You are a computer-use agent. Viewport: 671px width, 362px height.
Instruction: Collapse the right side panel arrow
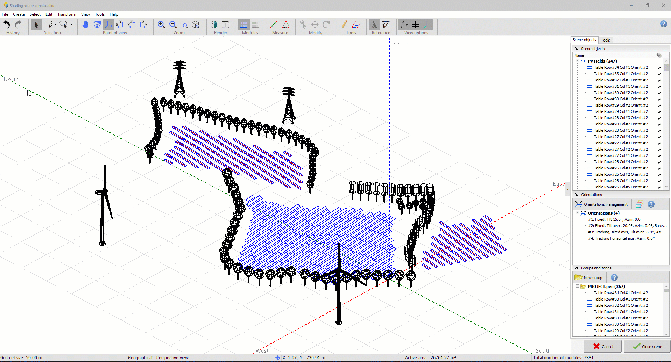[x=567, y=190]
